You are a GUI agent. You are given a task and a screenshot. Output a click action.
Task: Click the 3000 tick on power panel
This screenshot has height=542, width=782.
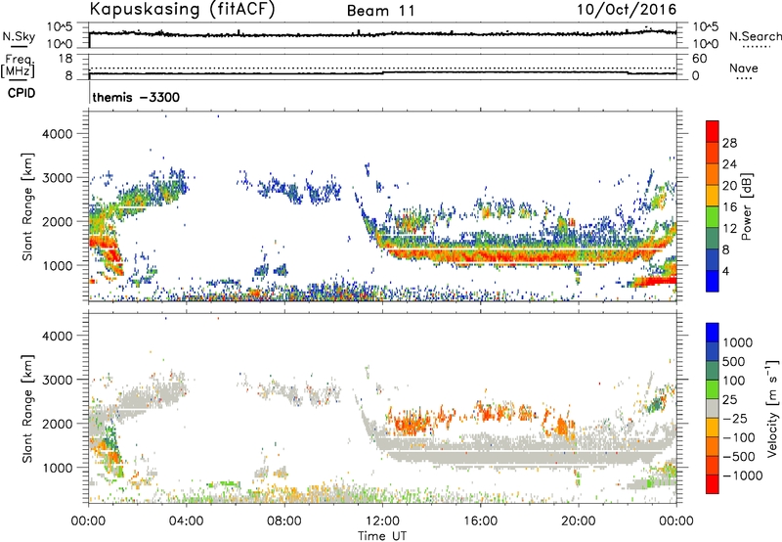pyautogui.click(x=57, y=178)
